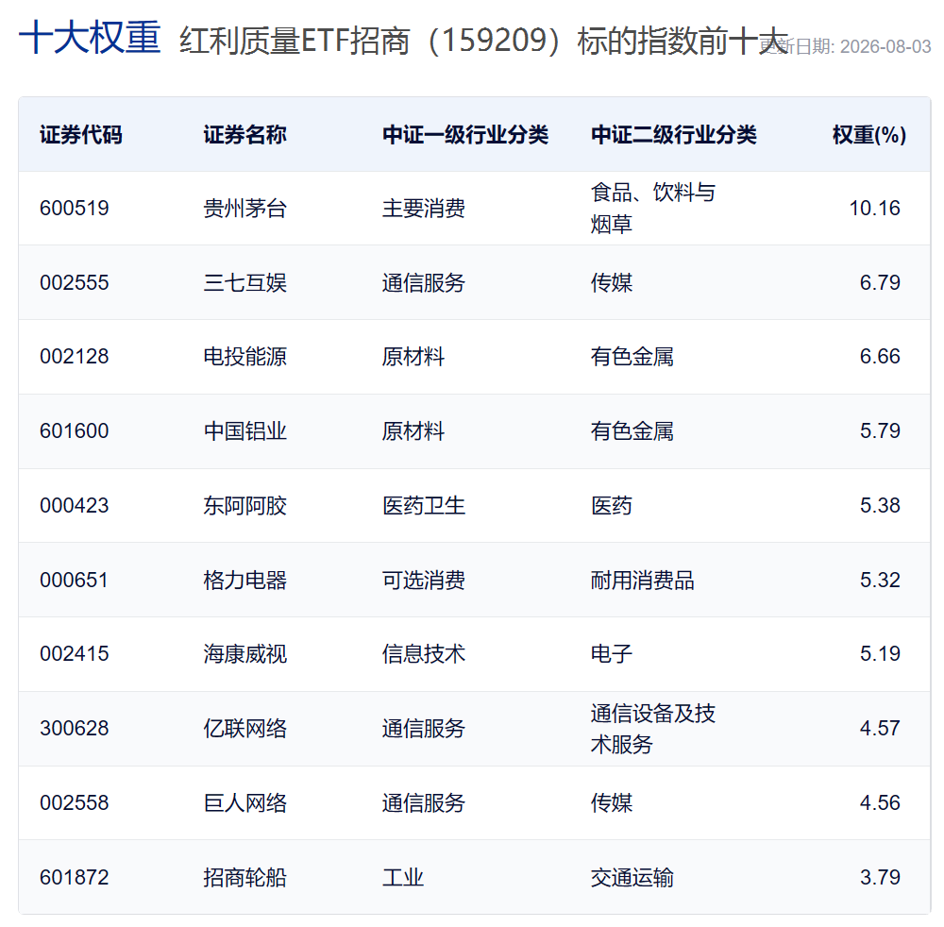Click the 食品、饮料与烟草 cell

(653, 209)
